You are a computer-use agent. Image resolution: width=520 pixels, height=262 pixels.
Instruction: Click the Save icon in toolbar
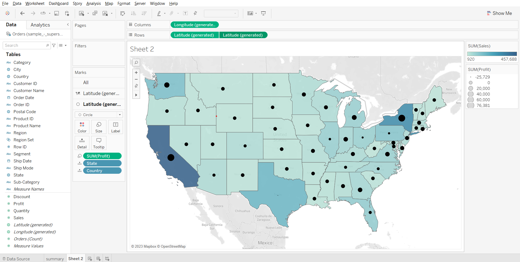tap(57, 13)
